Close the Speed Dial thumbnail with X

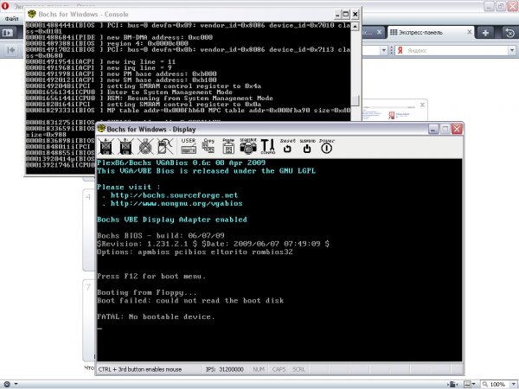pyautogui.click(x=422, y=105)
